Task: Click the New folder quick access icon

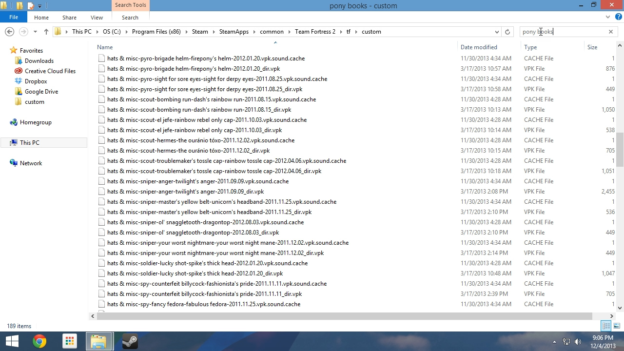Action: 20,6
